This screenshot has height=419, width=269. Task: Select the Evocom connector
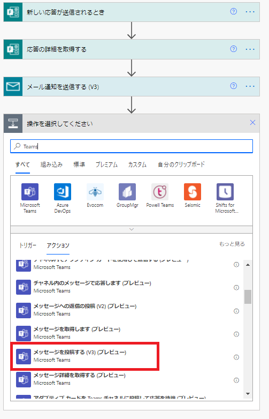tap(95, 196)
